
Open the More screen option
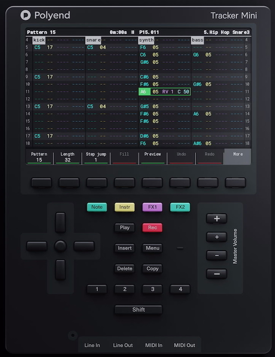[x=238, y=157]
